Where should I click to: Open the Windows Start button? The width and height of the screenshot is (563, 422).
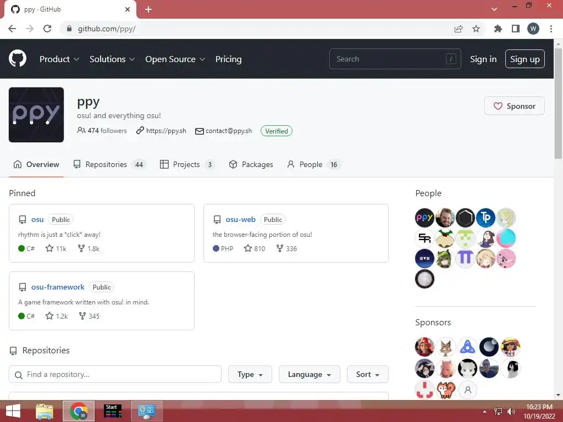pyautogui.click(x=13, y=411)
